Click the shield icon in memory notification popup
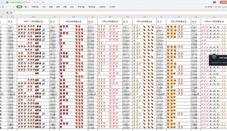This screenshot has height=131, width=227. (x=214, y=57)
